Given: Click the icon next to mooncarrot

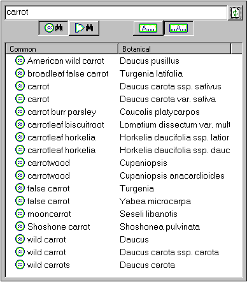Looking at the screenshot, I should (x=20, y=214).
